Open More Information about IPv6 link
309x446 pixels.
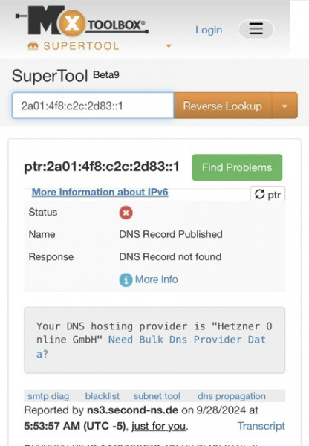[100, 192]
